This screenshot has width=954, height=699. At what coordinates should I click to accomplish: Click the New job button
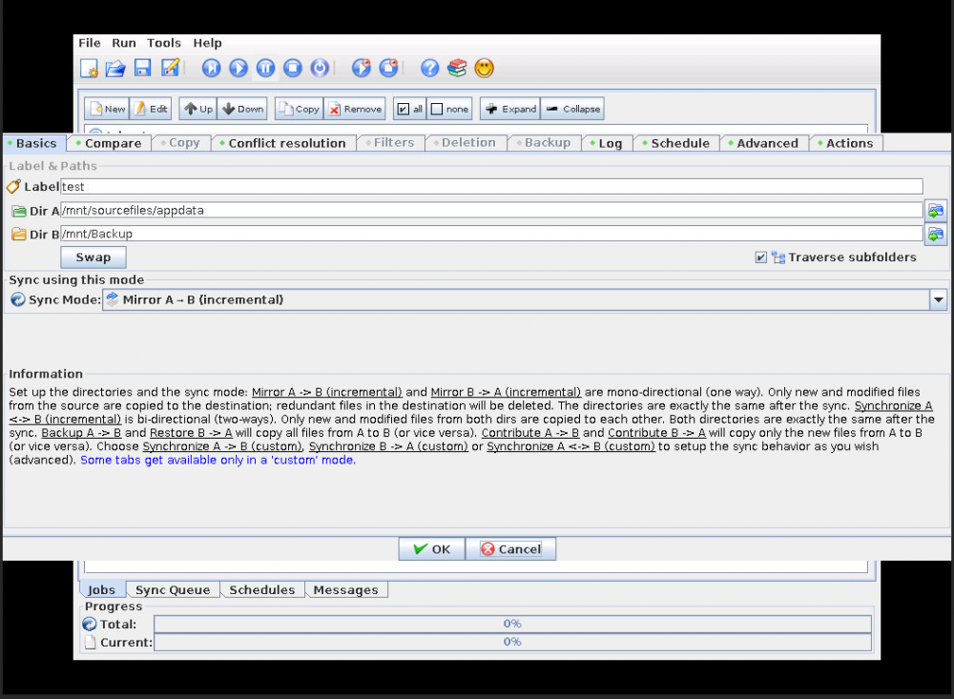click(x=107, y=109)
